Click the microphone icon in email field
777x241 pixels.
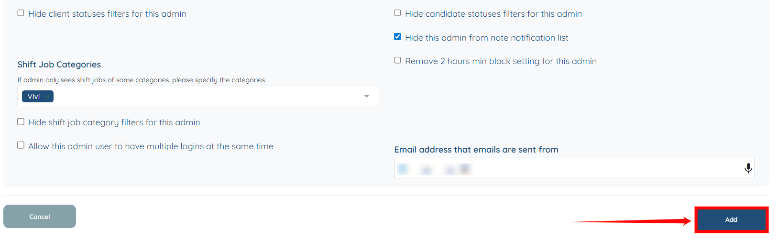pos(748,168)
